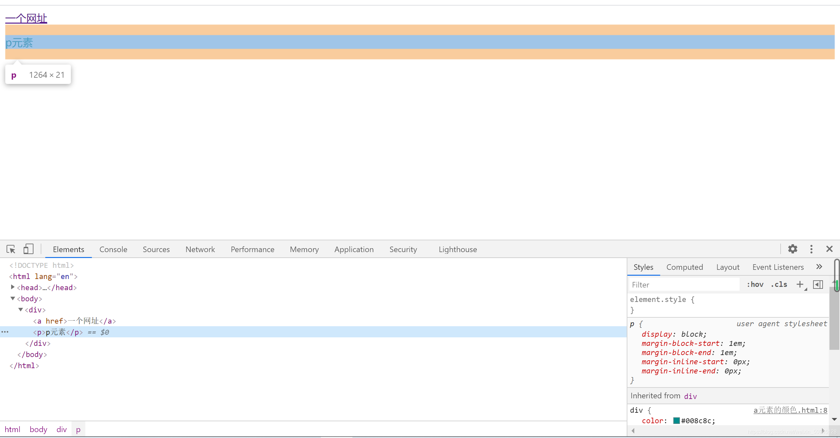Viewport: 840px width, 438px height.
Task: Open the Memory tab
Action: point(304,249)
